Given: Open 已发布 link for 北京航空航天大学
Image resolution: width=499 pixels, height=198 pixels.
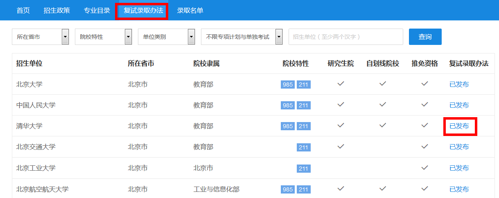Looking at the screenshot, I should click(459, 189).
